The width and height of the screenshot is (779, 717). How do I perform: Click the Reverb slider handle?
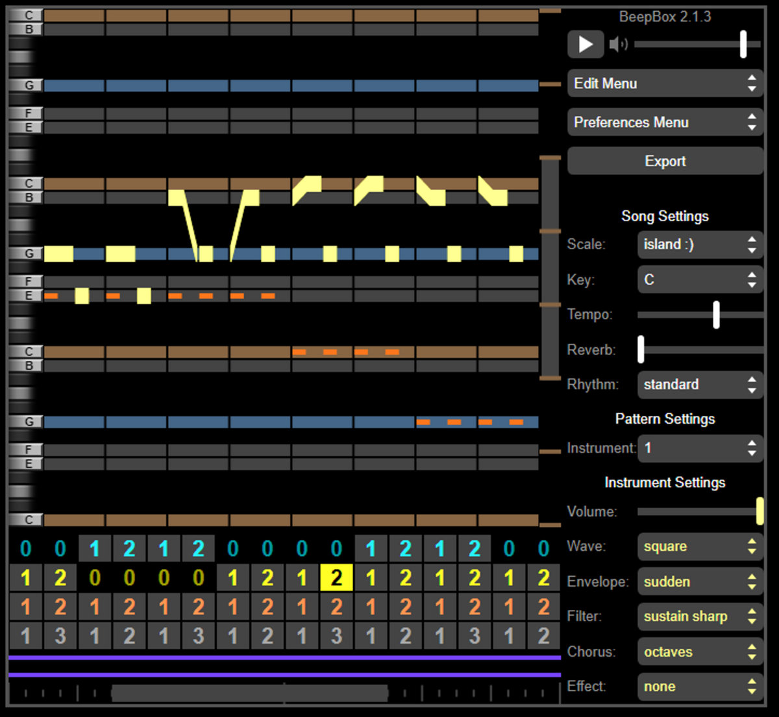[x=641, y=350]
